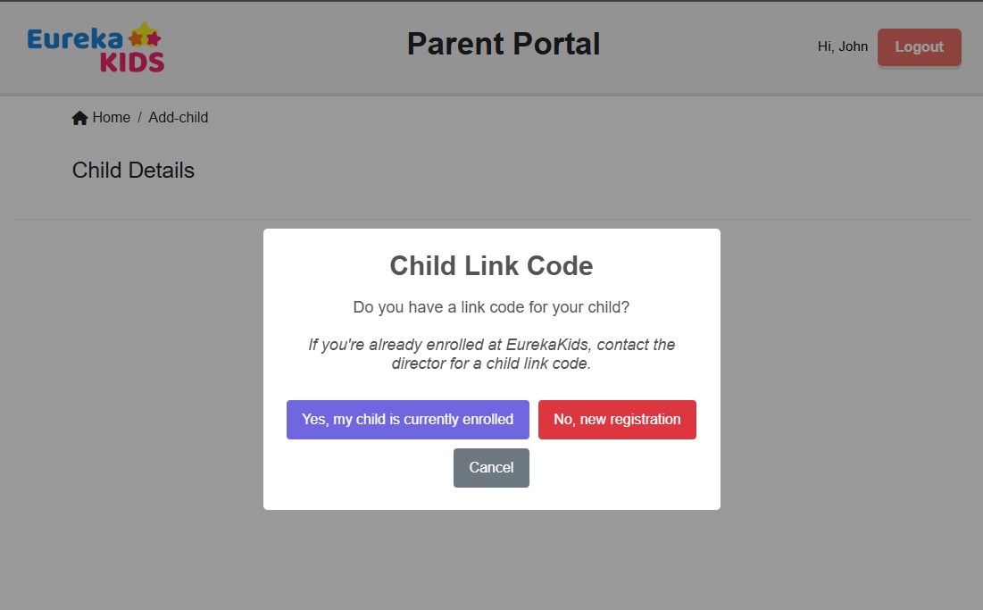Viewport: 983px width, 610px height.
Task: Click the Eureka Kids logo
Action: (x=96, y=47)
